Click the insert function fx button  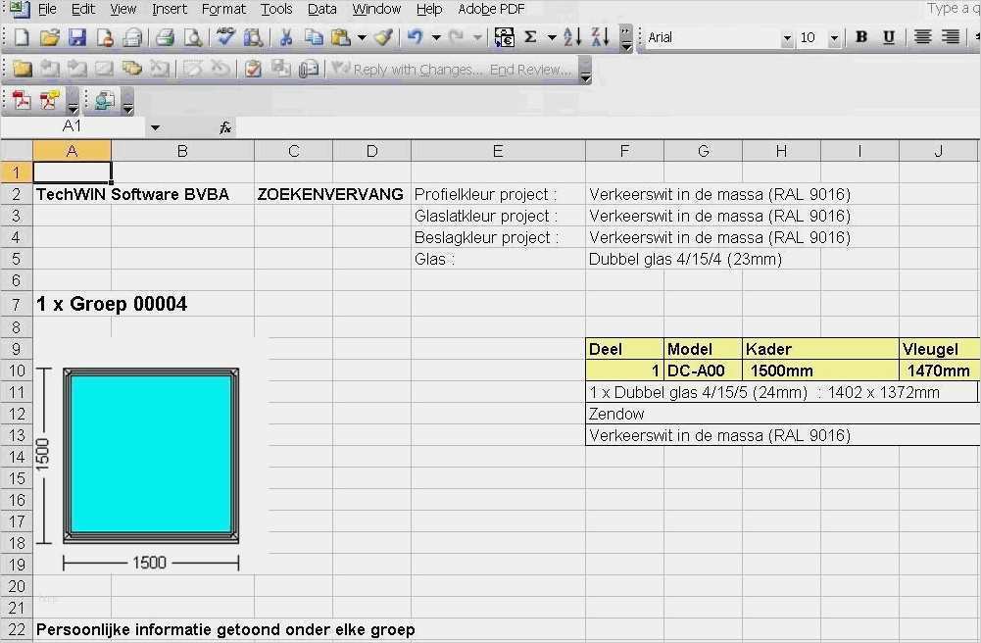pyautogui.click(x=225, y=127)
